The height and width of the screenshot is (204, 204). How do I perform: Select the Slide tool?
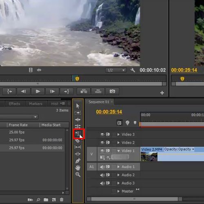click(78, 154)
